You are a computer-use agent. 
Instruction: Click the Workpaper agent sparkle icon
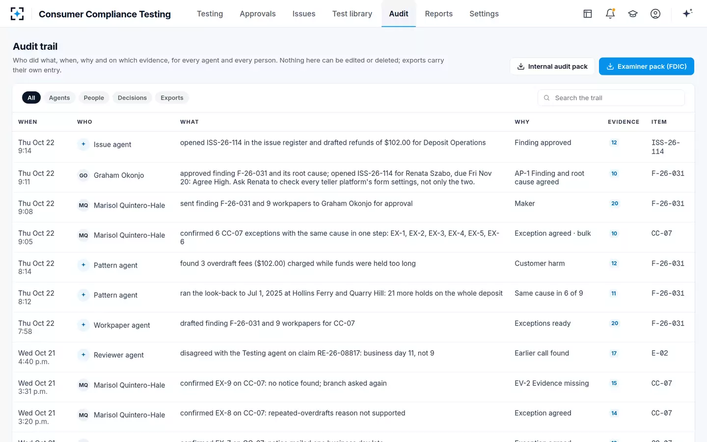point(83,325)
